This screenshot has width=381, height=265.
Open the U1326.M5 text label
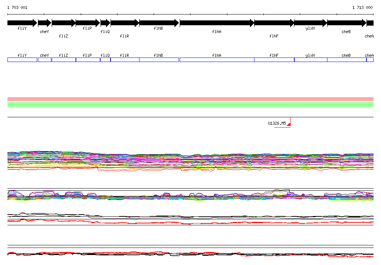pos(277,124)
